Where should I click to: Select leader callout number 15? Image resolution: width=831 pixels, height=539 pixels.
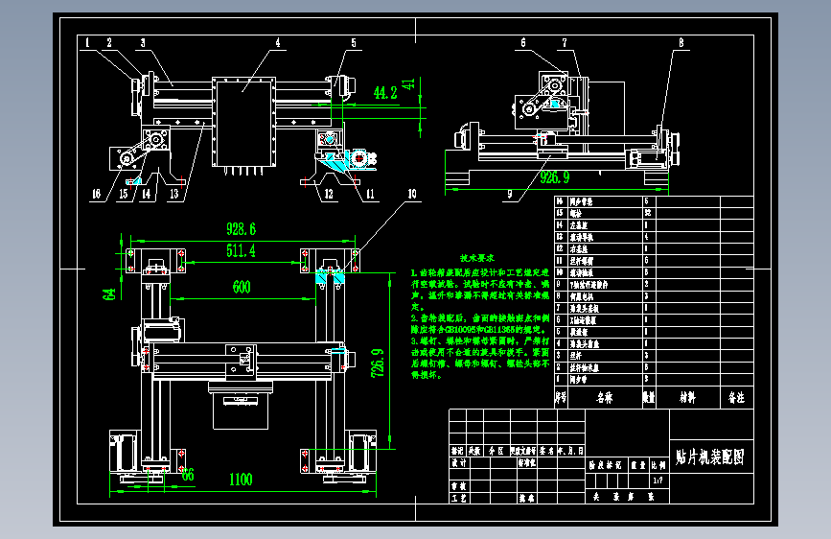point(123,194)
